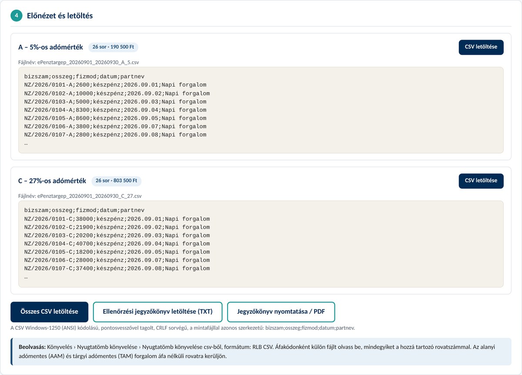The width and height of the screenshot is (522, 375).
Task: Click row NZ/2026/0106-C;28000 in preview
Action: 117,260
